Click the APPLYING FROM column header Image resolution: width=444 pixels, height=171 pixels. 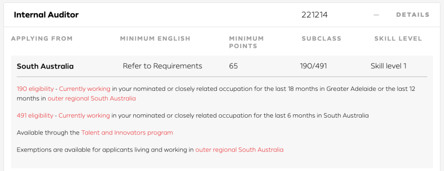tap(42, 39)
